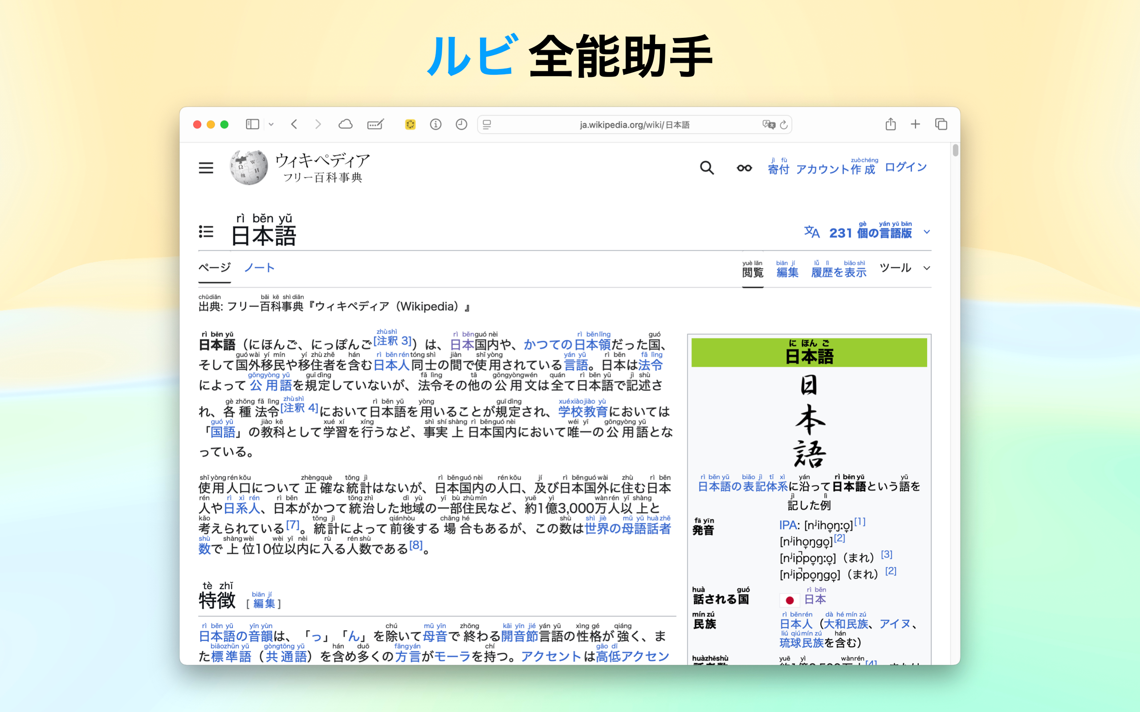
Task: Click the 日本語の音韻 link
Action: tap(236, 636)
